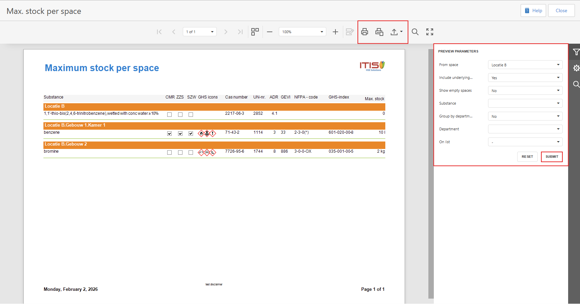Toggle multipage thumbnail view icon
The height and width of the screenshot is (304, 580).
255,32
